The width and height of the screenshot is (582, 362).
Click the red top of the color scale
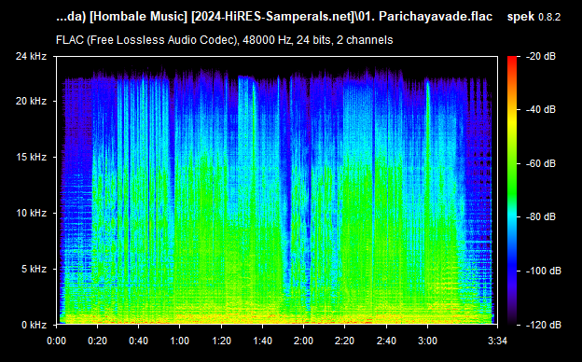click(512, 59)
